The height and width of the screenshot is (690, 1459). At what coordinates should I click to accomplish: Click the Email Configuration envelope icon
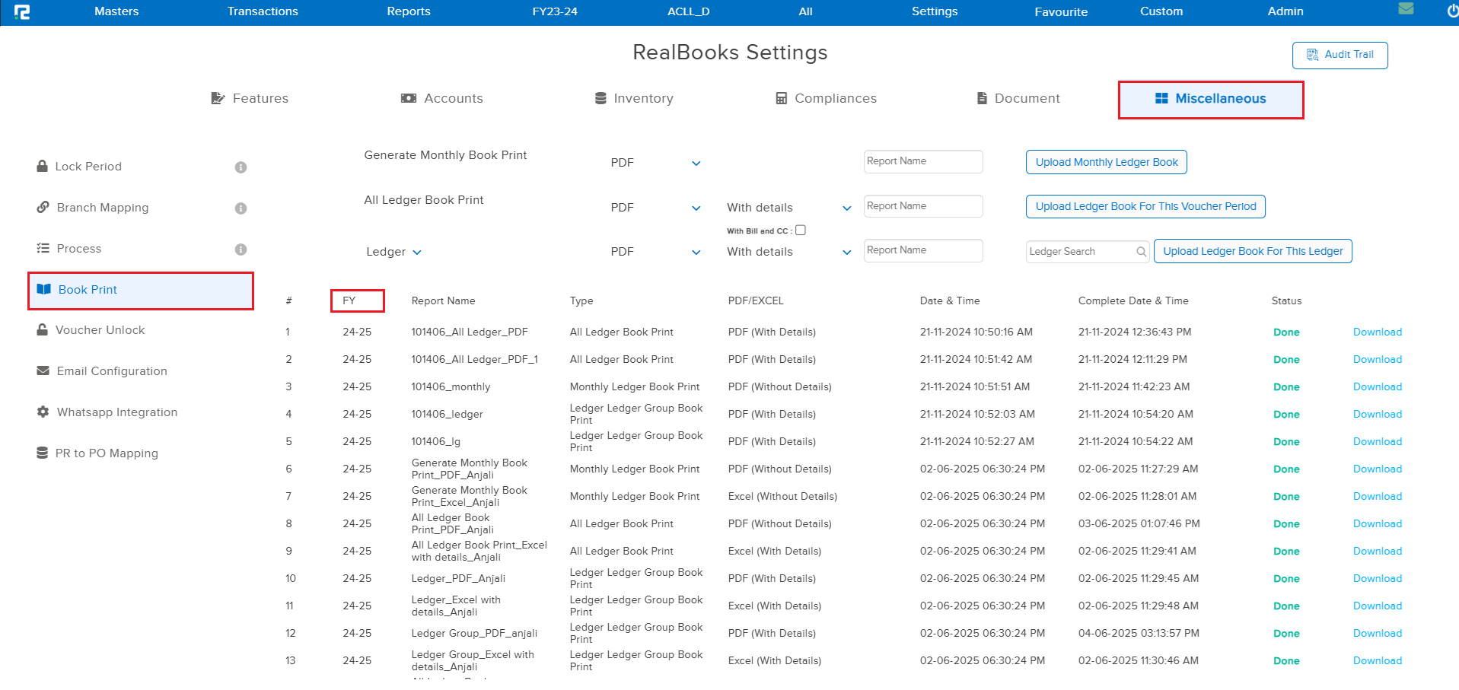(x=43, y=370)
